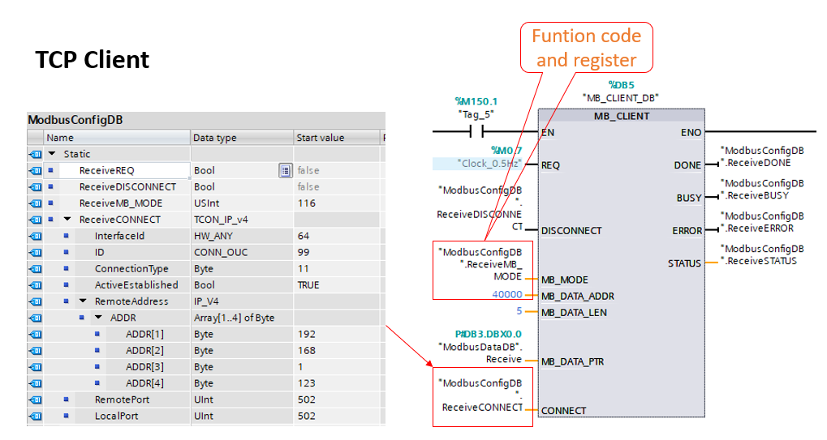Image resolution: width=827 pixels, height=440 pixels.
Task: Click the TRUE start value of ActiveEstablished
Action: pos(308,285)
